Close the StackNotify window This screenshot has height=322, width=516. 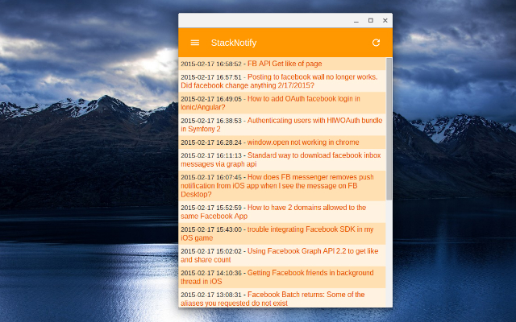[385, 20]
